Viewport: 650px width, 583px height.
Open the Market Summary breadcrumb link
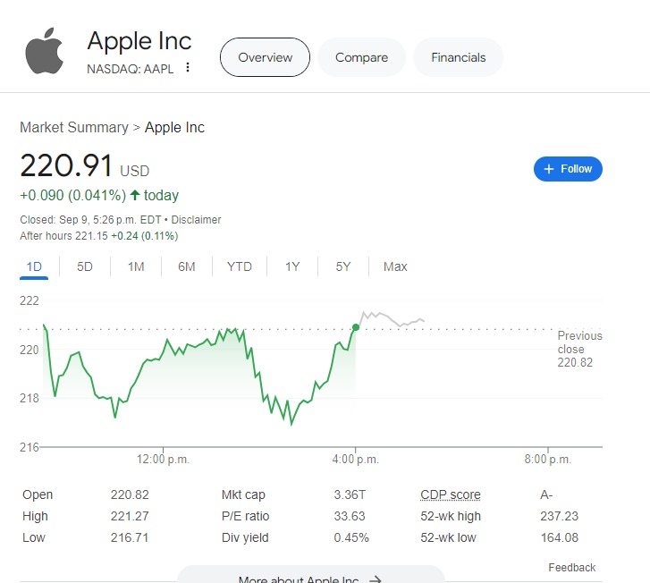[74, 127]
